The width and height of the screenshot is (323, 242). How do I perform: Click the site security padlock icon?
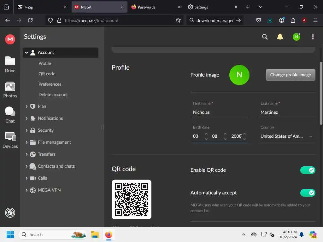pyautogui.click(x=59, y=20)
